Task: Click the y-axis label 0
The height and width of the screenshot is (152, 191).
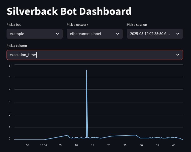Action: pos(10,138)
